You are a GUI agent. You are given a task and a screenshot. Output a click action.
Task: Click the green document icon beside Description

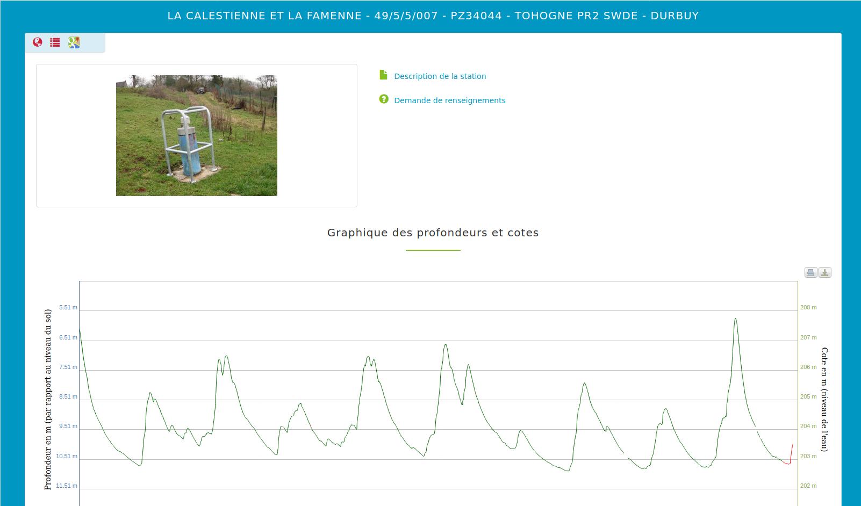click(383, 75)
